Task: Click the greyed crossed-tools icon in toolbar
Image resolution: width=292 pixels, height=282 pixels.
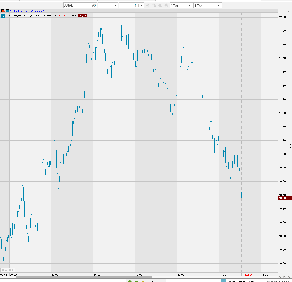Action: [x=148, y=5]
